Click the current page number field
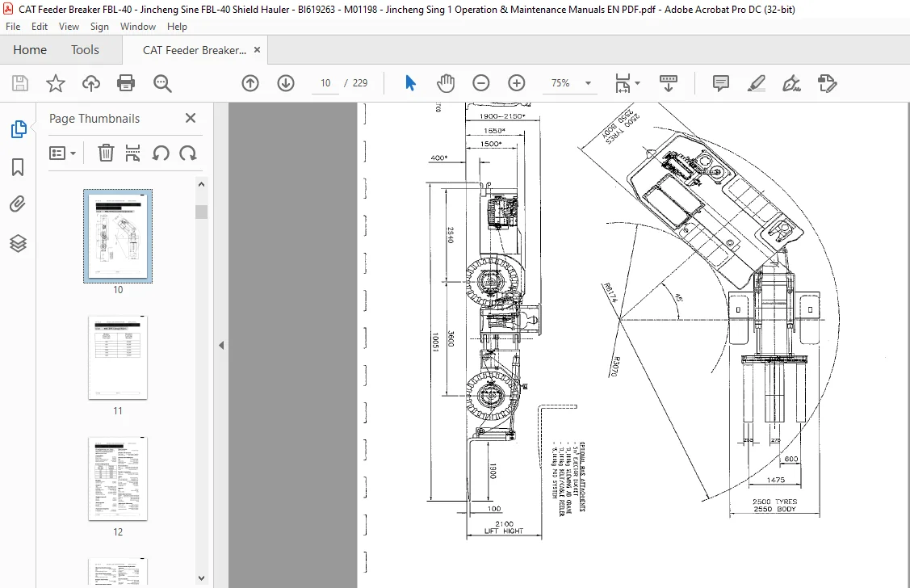 point(325,83)
